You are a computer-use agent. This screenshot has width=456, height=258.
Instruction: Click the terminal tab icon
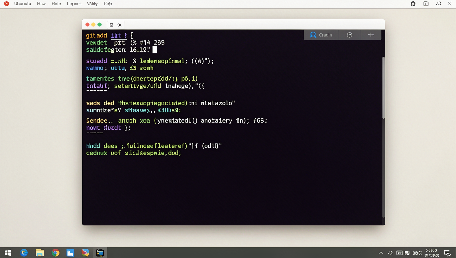111,25
